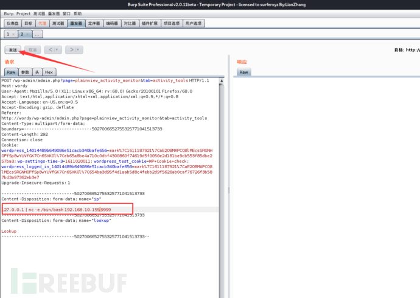
Task: Click the Referer: header line
Action: tap(11, 113)
